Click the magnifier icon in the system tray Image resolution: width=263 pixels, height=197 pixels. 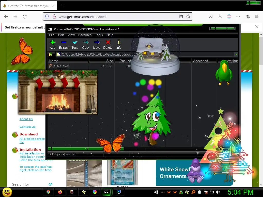point(193,192)
